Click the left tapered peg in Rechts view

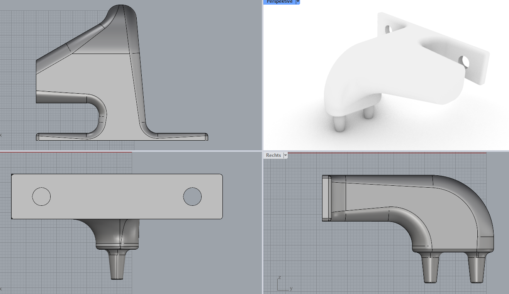coord(429,269)
